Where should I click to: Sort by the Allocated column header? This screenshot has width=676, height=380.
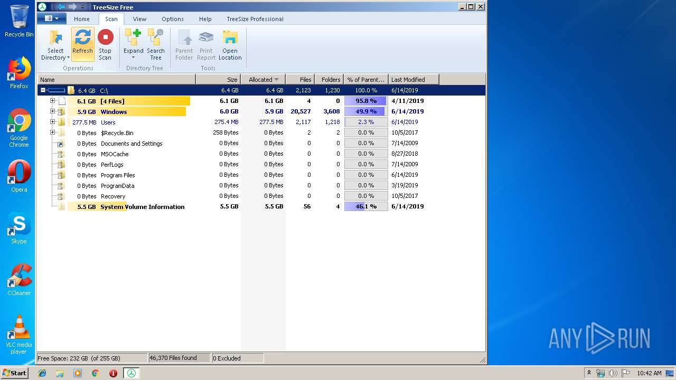(x=263, y=80)
